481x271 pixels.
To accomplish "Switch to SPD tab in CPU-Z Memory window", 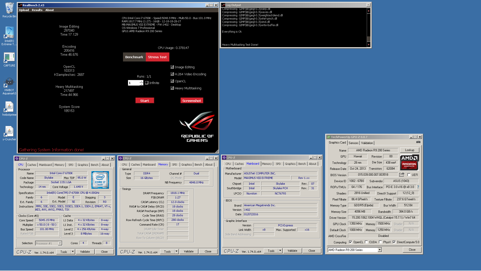I will pyautogui.click(x=175, y=165).
